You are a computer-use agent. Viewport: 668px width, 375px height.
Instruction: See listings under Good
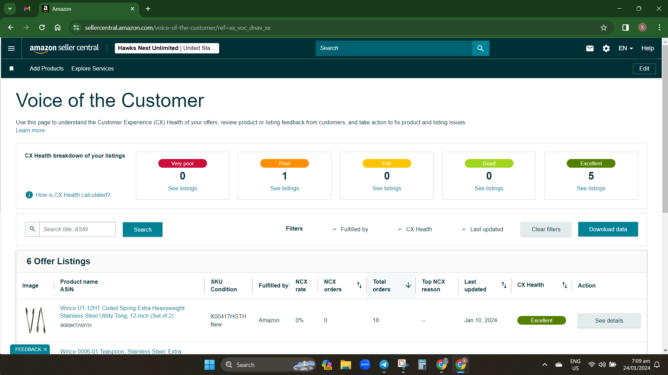(489, 188)
